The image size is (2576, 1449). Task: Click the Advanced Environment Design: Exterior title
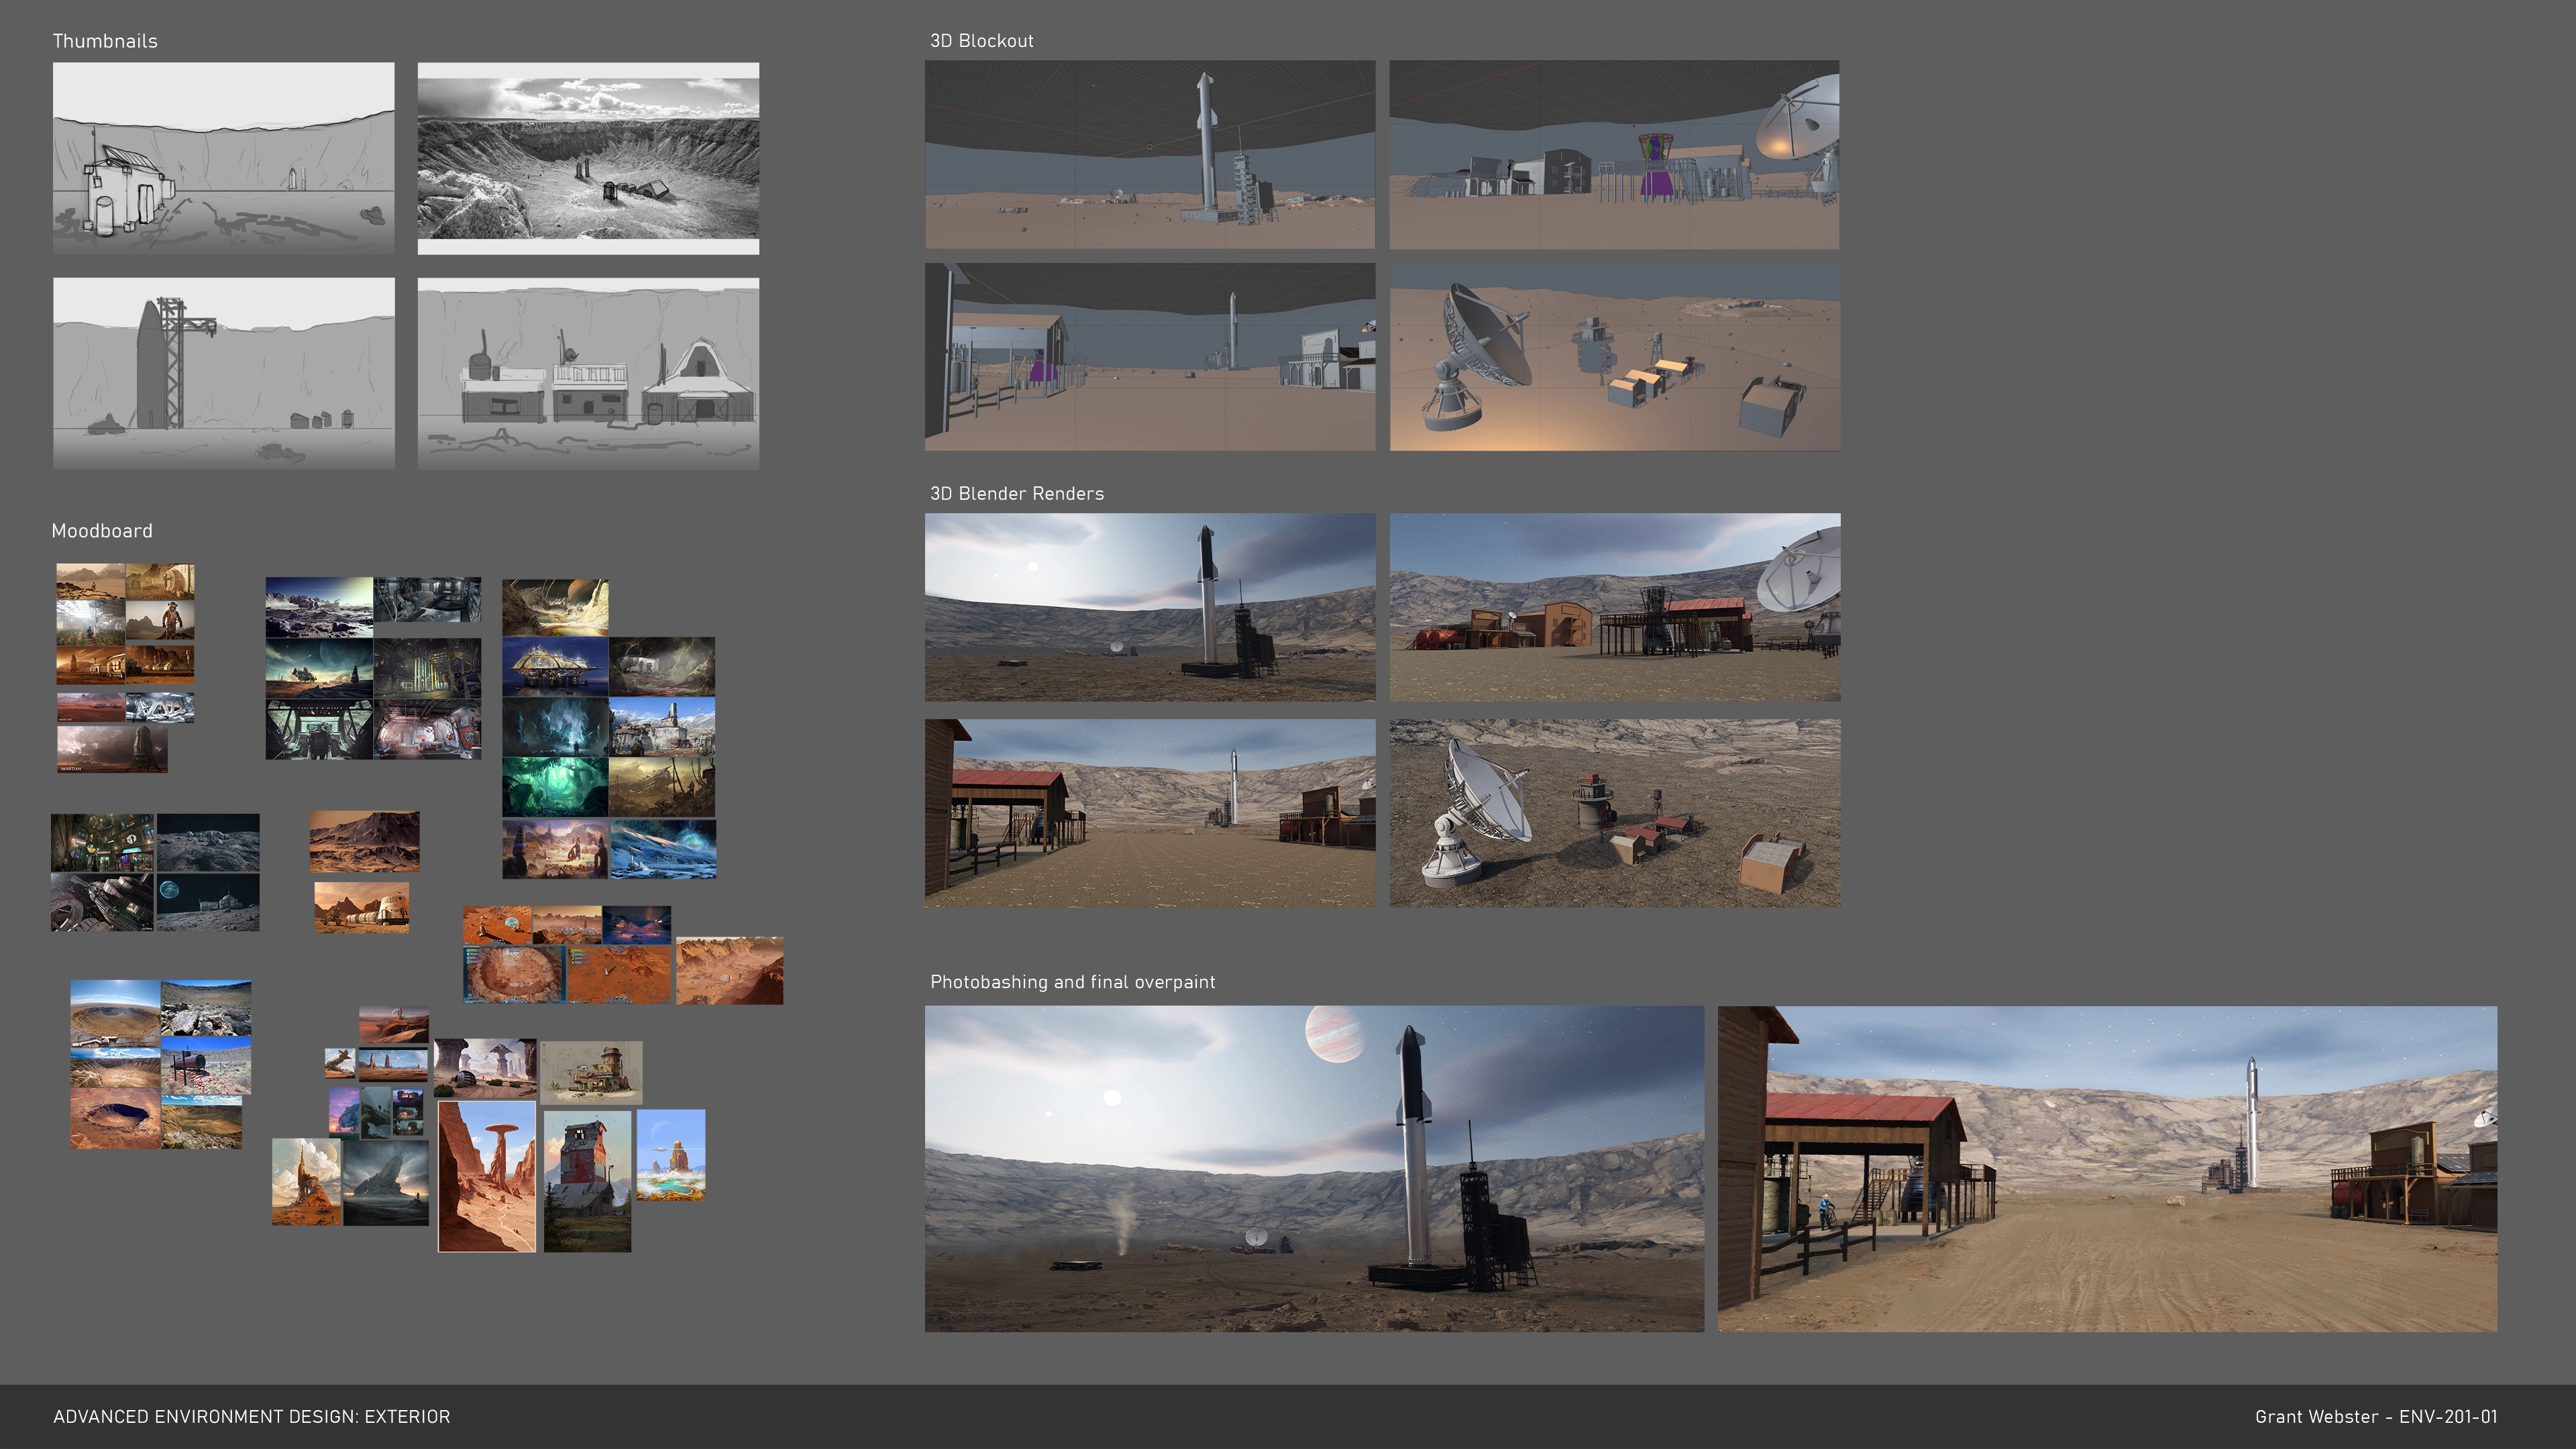[252, 1417]
